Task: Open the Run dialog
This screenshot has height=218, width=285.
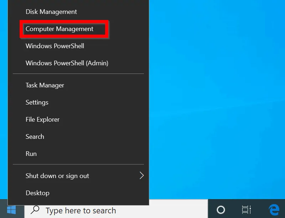Action: click(31, 153)
